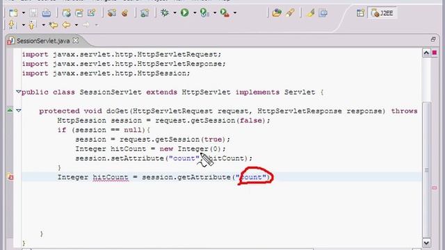Click "new Integer(0)" in the code

(190, 149)
